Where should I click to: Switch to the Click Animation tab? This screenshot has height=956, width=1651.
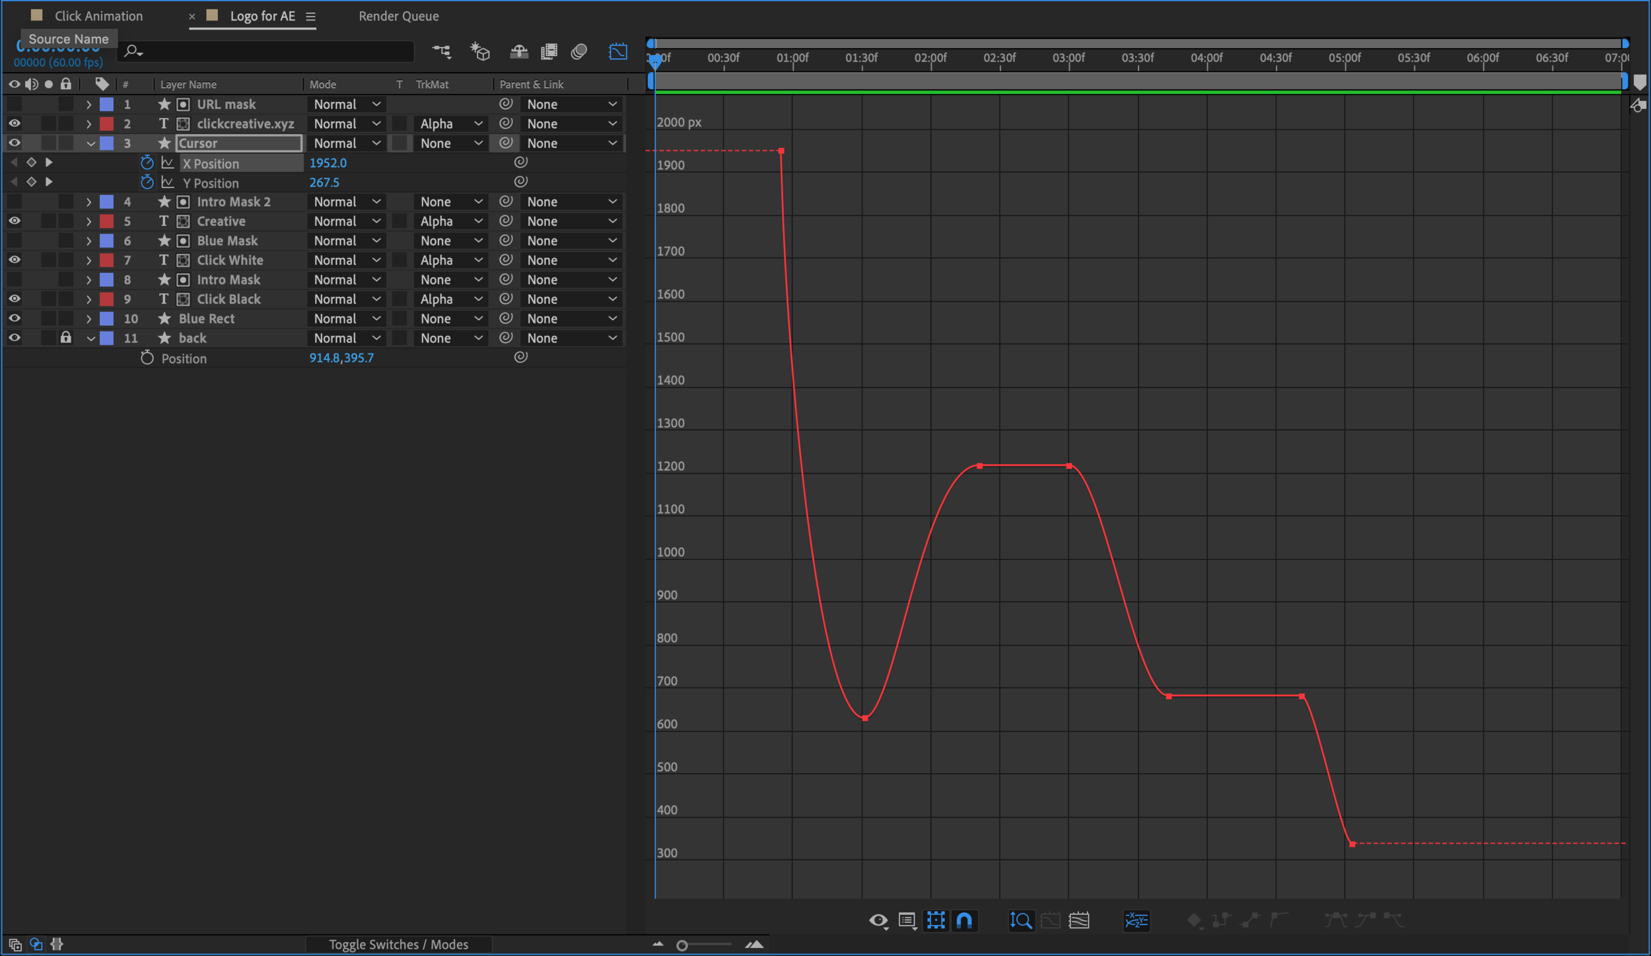pyautogui.click(x=98, y=16)
